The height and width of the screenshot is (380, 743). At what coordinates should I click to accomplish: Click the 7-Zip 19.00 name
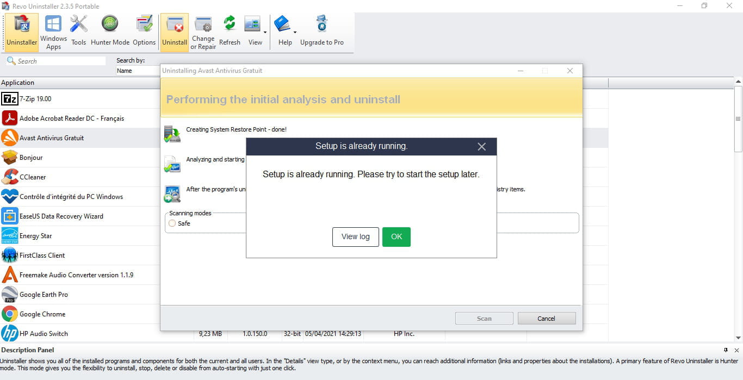[35, 99]
